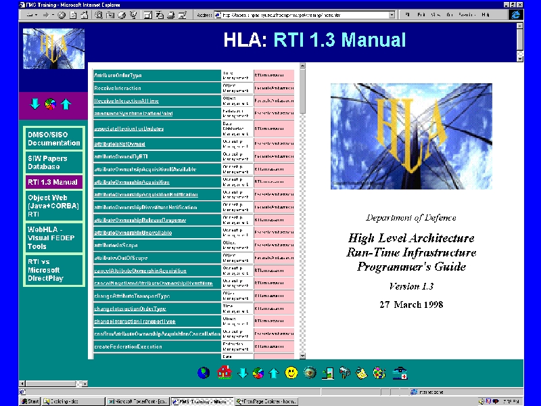The image size is (541, 406).
Task: Open the Forward button history dropdown
Action: (53, 15)
